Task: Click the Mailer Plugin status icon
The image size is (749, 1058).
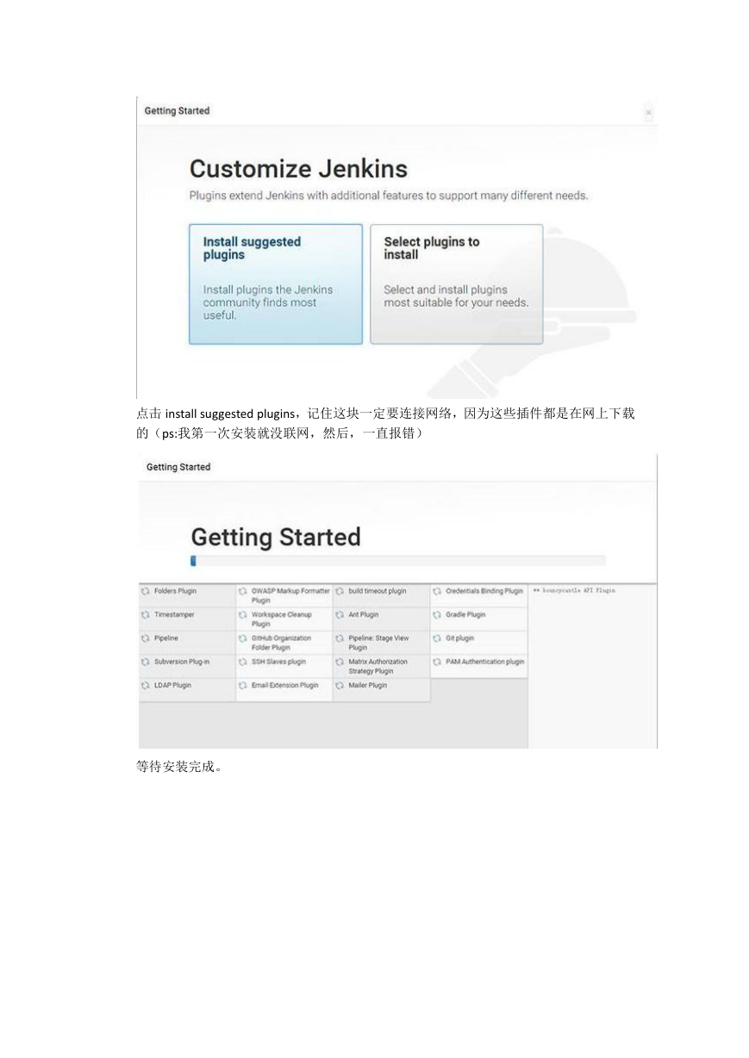Action: [340, 686]
